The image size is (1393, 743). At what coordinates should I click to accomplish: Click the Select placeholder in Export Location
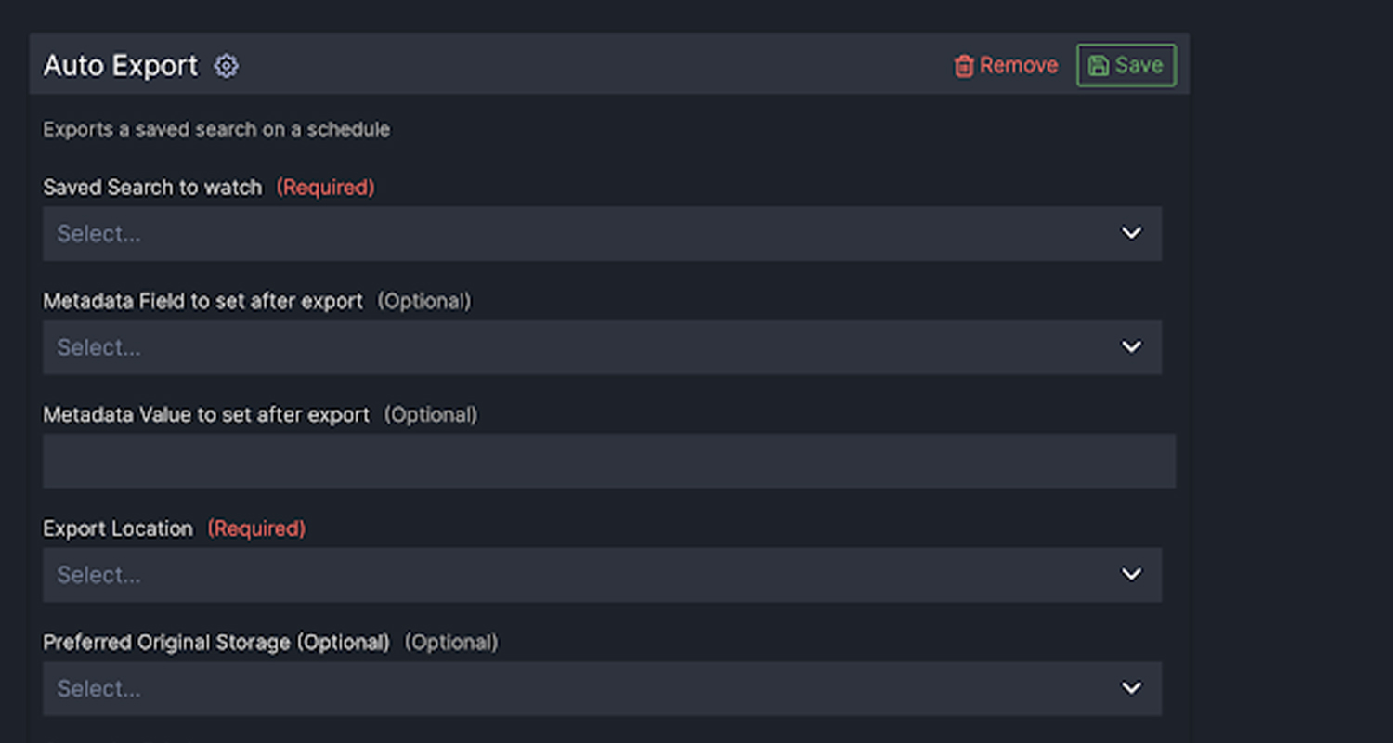click(98, 574)
